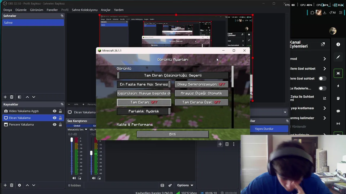Open Görünüm menu
This screenshot has width=346, height=194.
[x=36, y=10]
